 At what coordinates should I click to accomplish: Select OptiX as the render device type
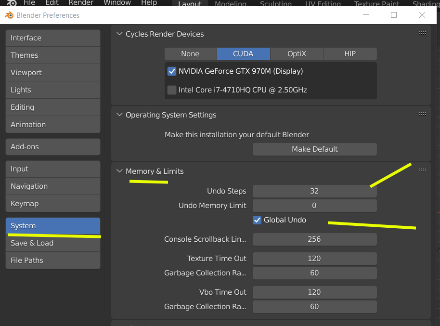pos(297,54)
